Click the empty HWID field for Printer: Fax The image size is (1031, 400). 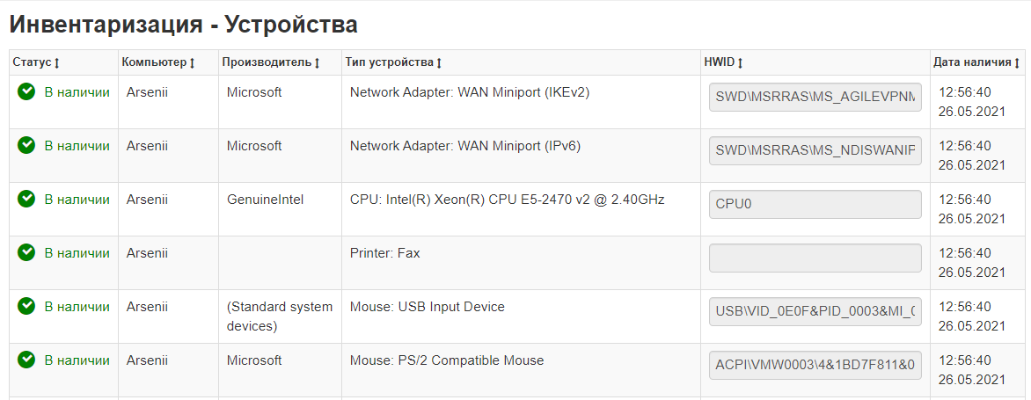(x=815, y=258)
